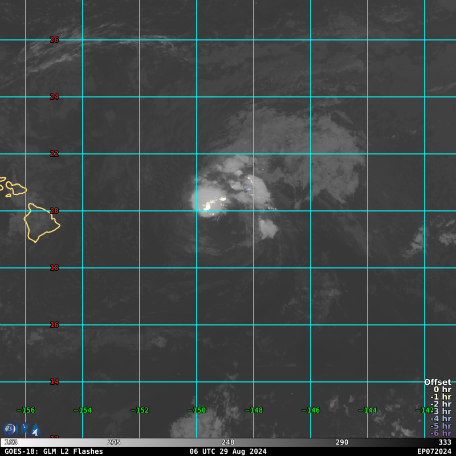Screen dimensions: 456x456
Task: Click the EP072024 storm identifier
Action: pos(434,451)
